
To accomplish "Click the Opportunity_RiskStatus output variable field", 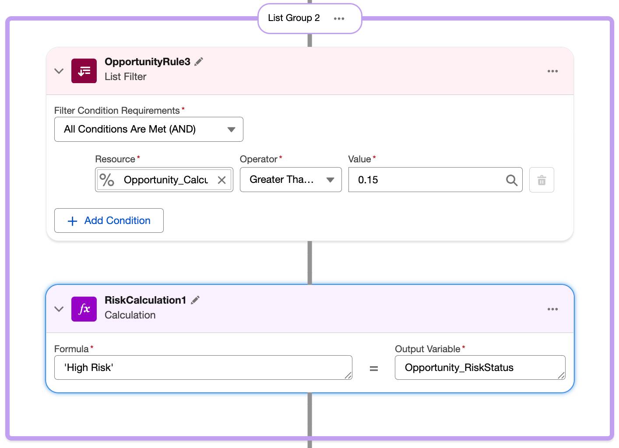I will 480,367.
